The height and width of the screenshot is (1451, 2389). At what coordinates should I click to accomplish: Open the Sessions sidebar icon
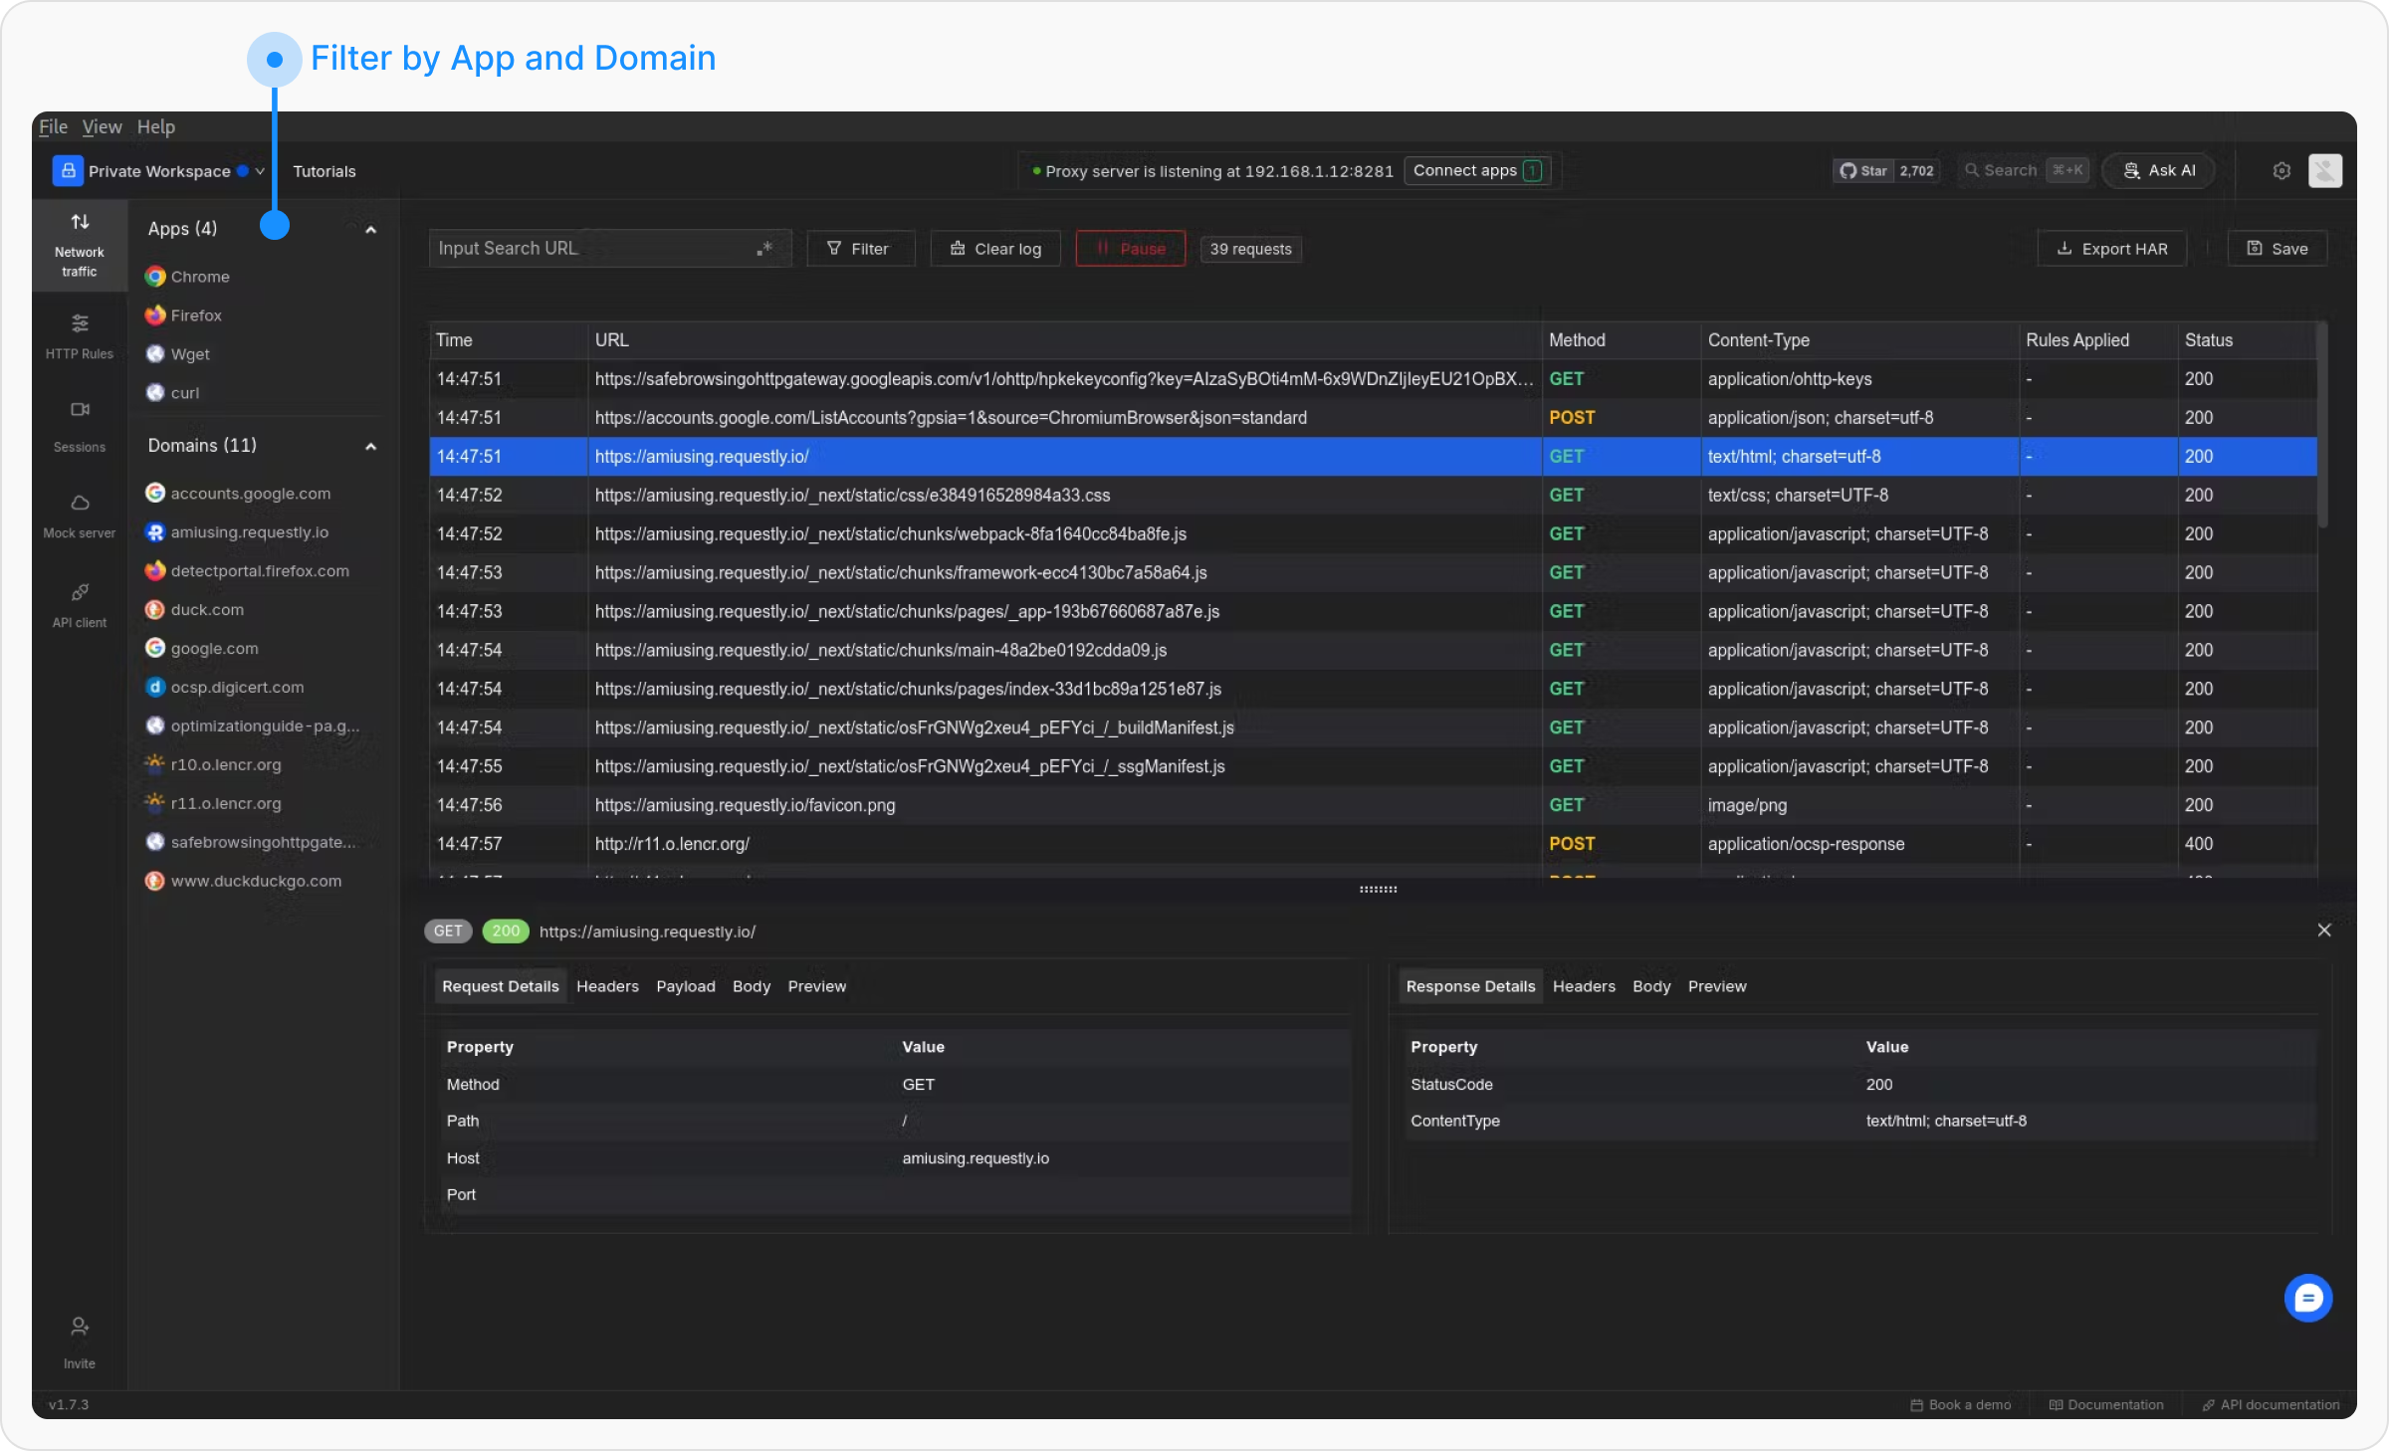(x=80, y=424)
